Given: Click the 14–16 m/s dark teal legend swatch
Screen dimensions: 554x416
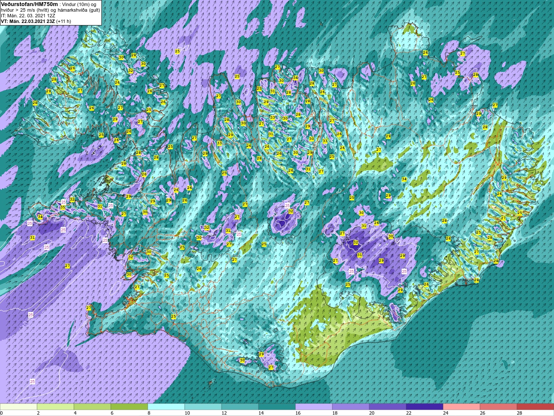Looking at the screenshot, I should click(277, 406).
